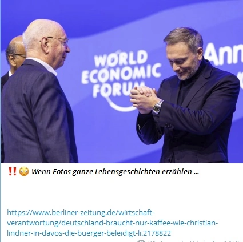Click the partial 'Ann' text in photo background
This screenshot has width=243, height=242.
[224, 54]
